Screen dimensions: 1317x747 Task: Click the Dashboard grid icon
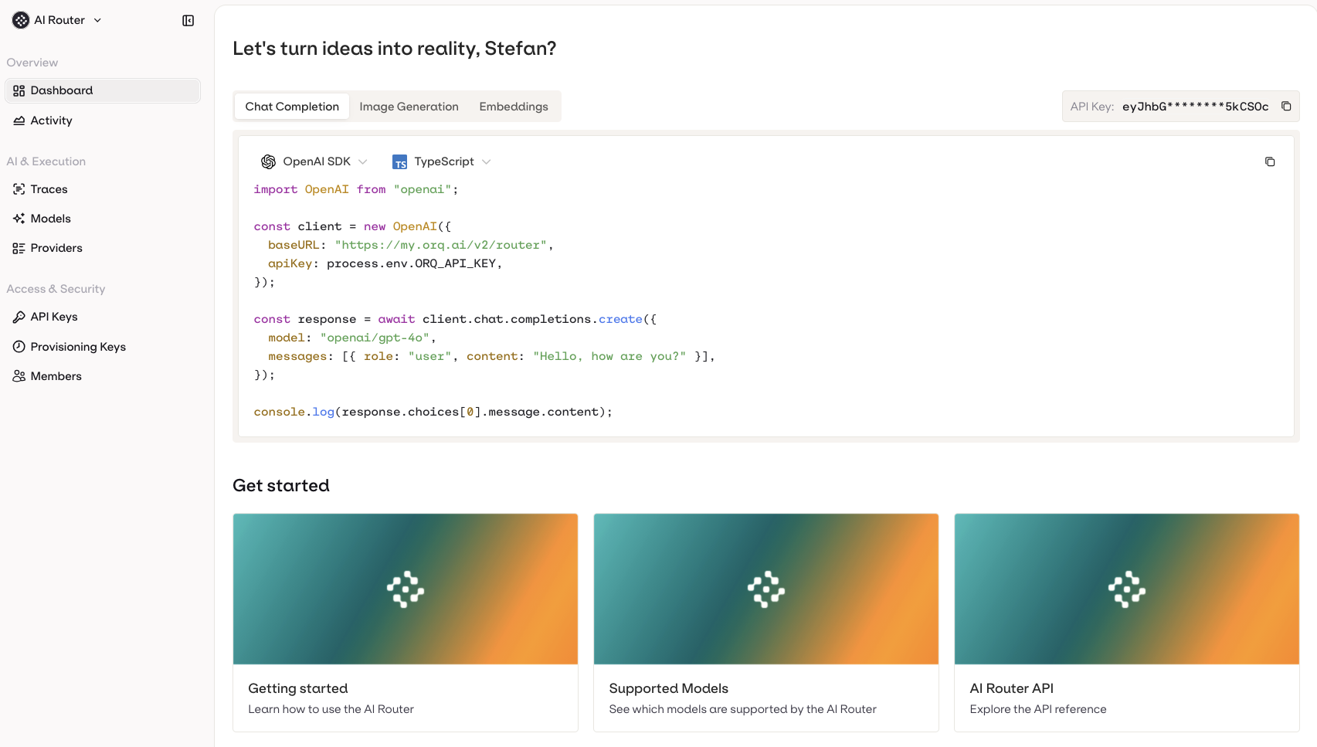point(19,90)
